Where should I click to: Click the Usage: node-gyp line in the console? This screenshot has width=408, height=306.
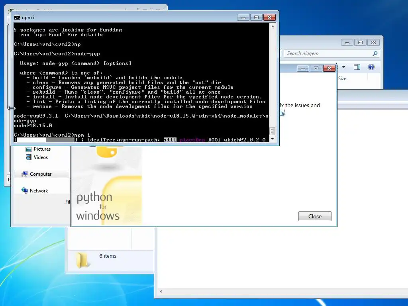[x=76, y=63]
